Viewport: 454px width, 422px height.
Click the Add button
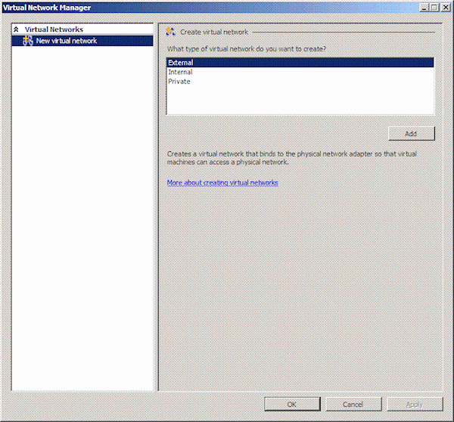tap(411, 134)
